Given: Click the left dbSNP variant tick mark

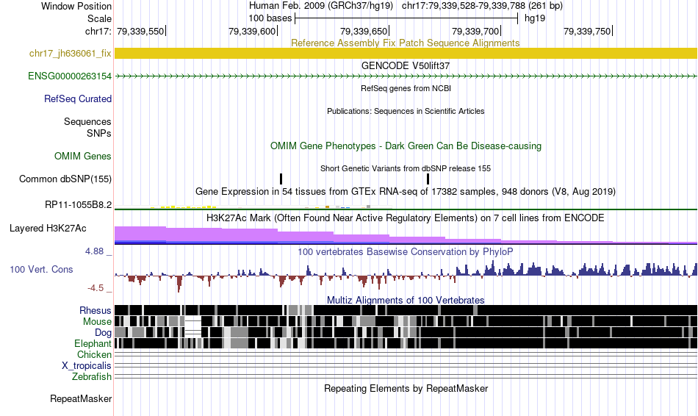Looking at the screenshot, I should pos(281,179).
